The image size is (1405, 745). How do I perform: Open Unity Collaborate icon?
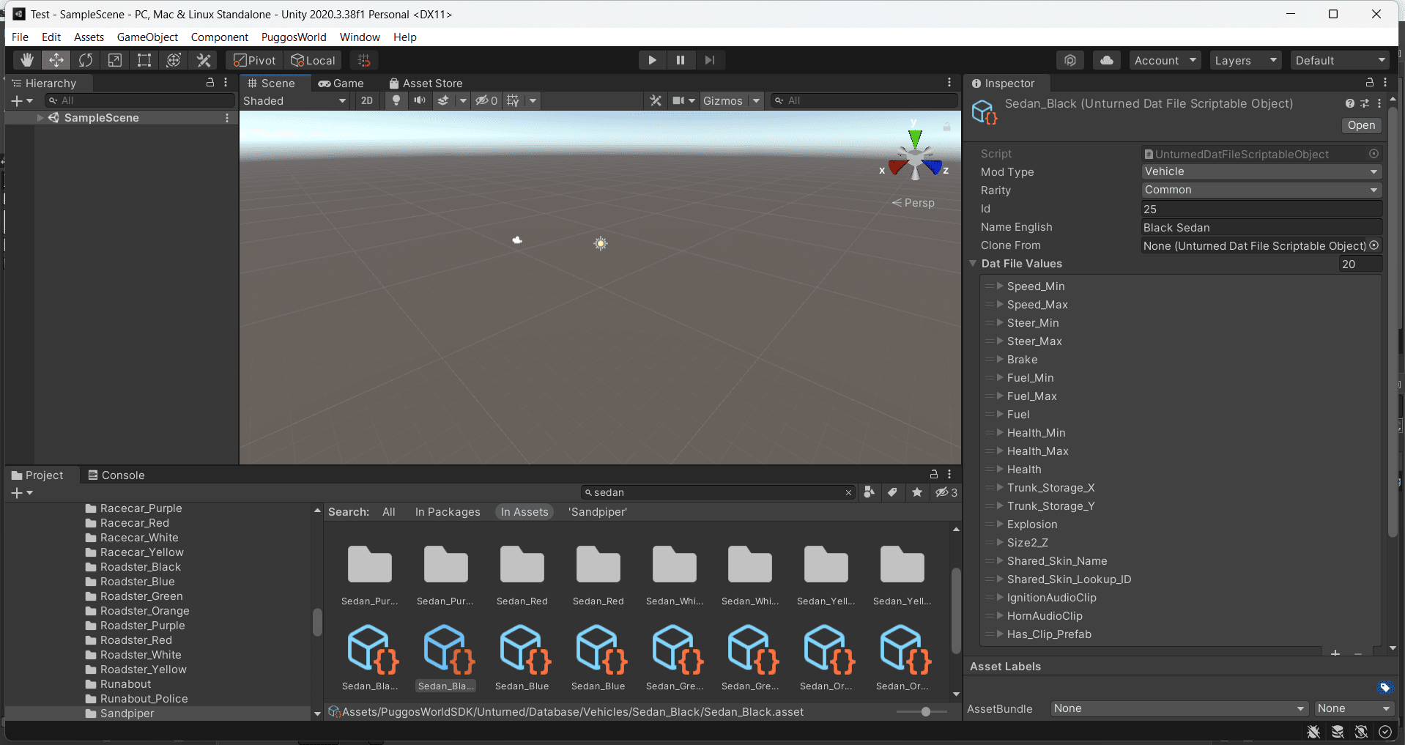pyautogui.click(x=1070, y=60)
